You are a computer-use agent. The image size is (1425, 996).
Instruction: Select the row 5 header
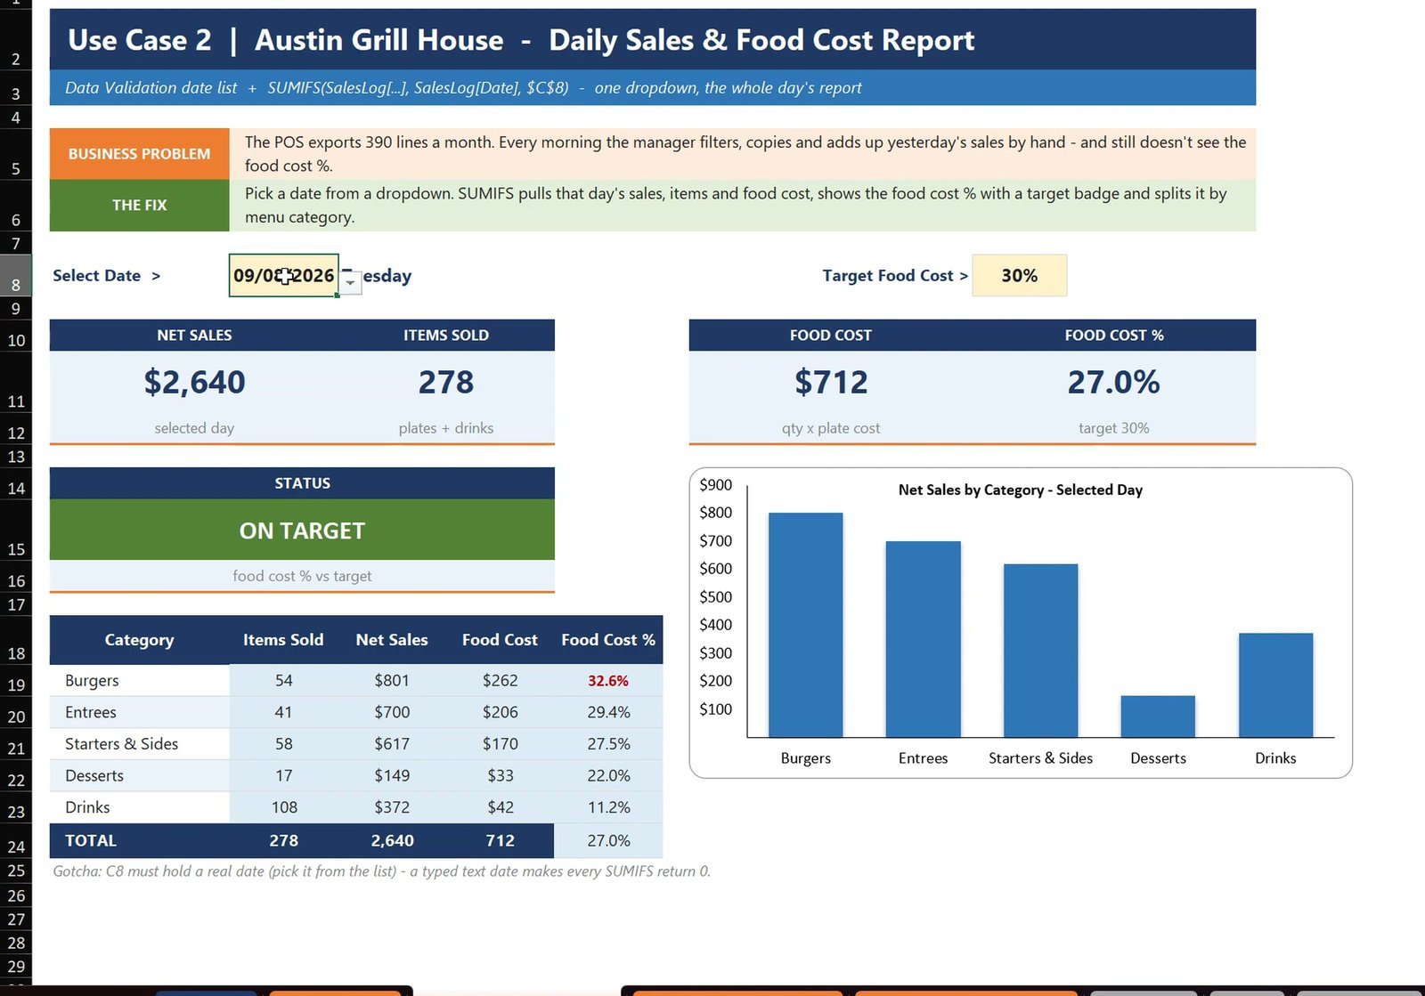(x=16, y=154)
